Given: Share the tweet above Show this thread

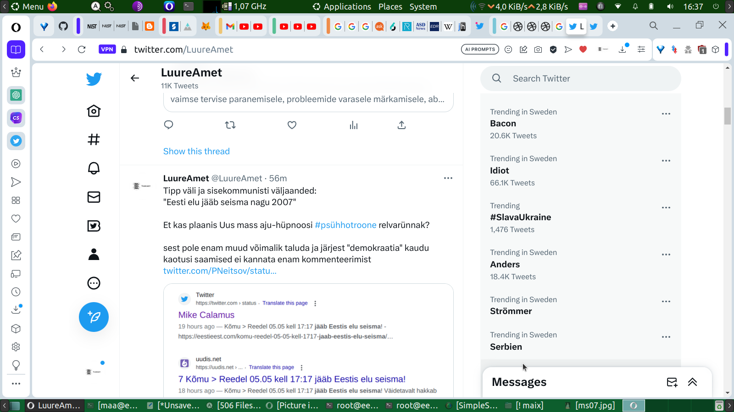Looking at the screenshot, I should [x=401, y=125].
